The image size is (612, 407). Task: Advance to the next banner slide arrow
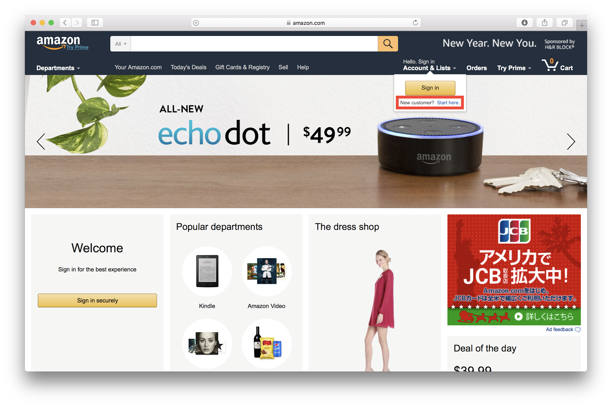tap(571, 142)
